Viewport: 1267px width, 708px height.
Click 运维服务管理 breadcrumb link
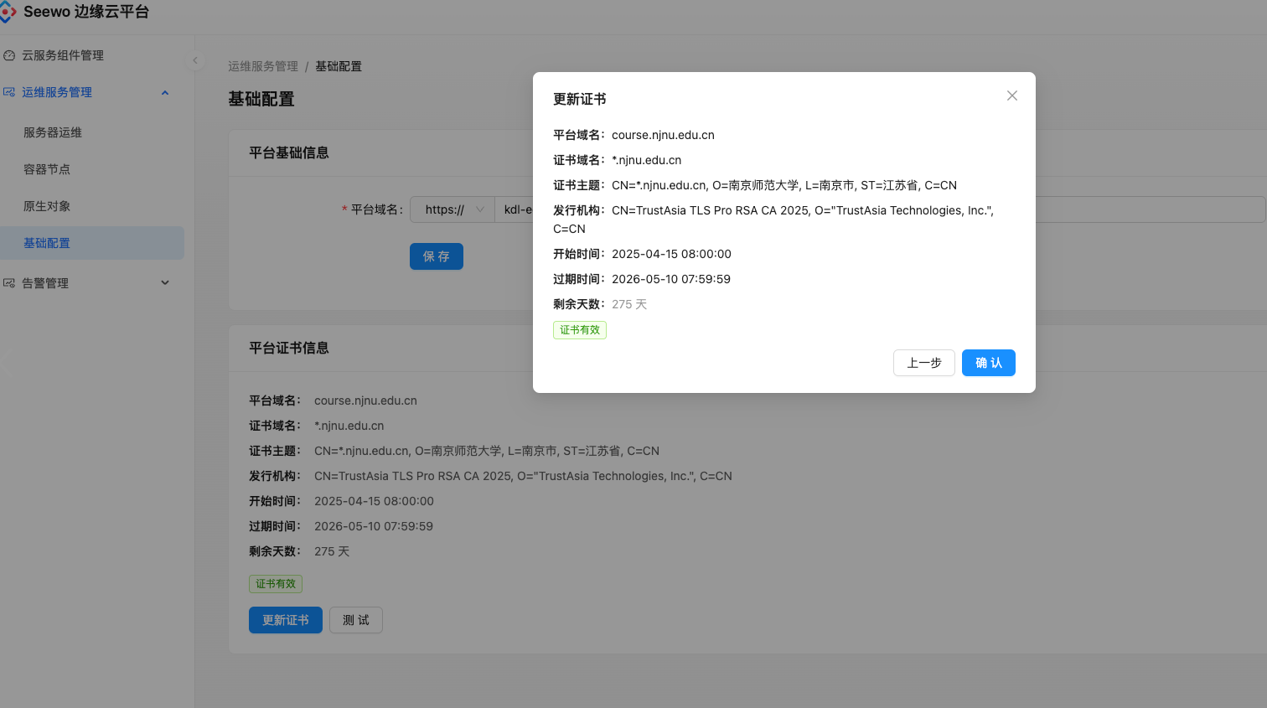point(263,66)
